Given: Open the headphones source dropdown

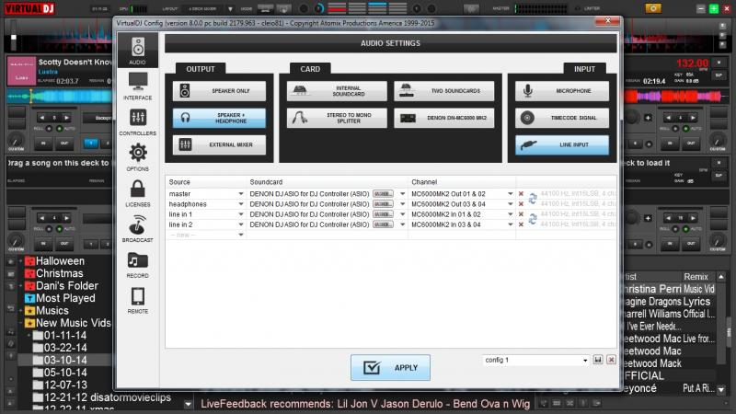Looking at the screenshot, I should 241,204.
